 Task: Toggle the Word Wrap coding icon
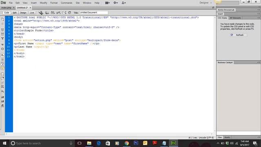coord(2,64)
